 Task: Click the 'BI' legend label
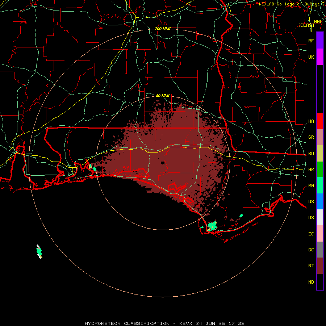[311, 266]
